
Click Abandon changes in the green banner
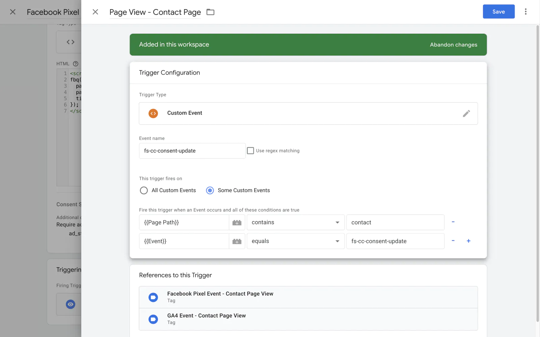[x=453, y=45]
